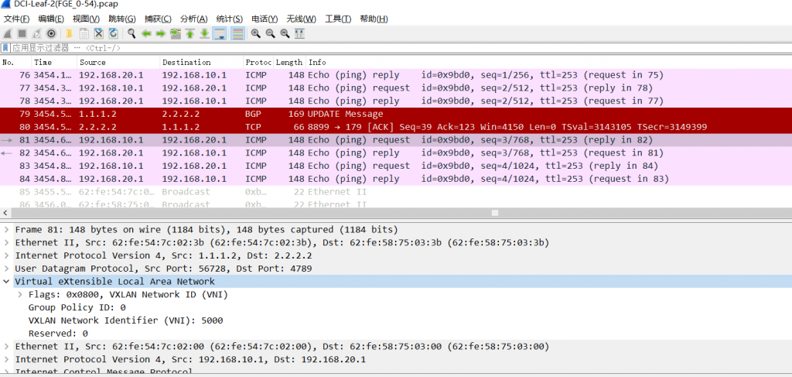The height and width of the screenshot is (377, 792).
Task: Jump to the first packet icon
Action: [189, 33]
